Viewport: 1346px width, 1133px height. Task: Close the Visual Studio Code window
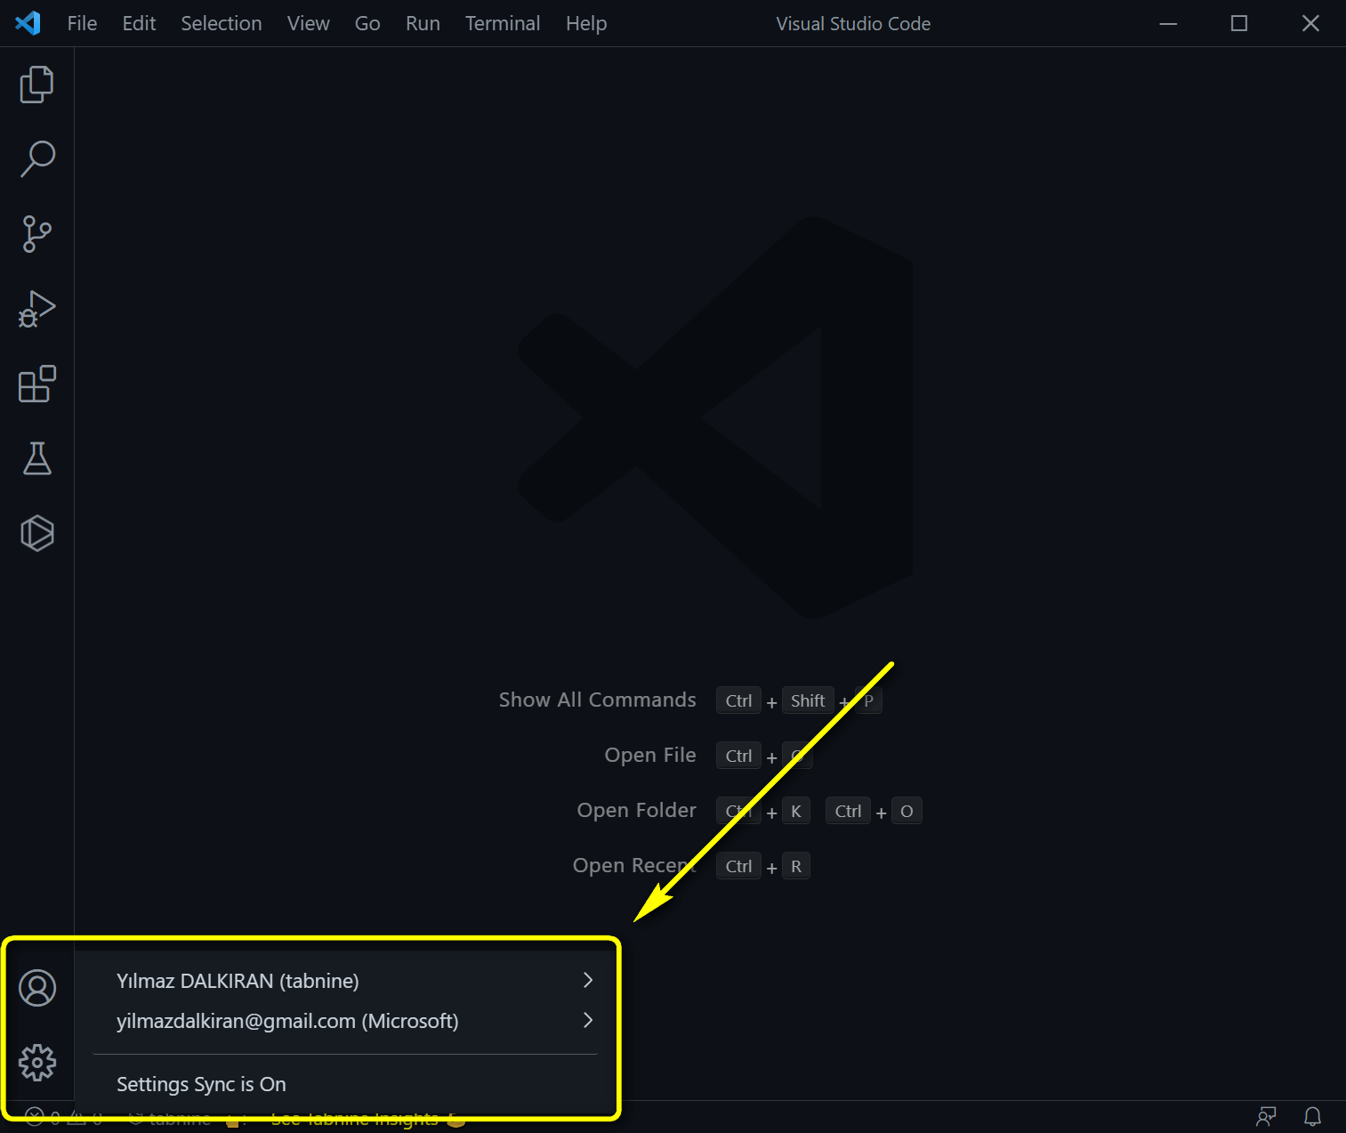pyautogui.click(x=1310, y=23)
